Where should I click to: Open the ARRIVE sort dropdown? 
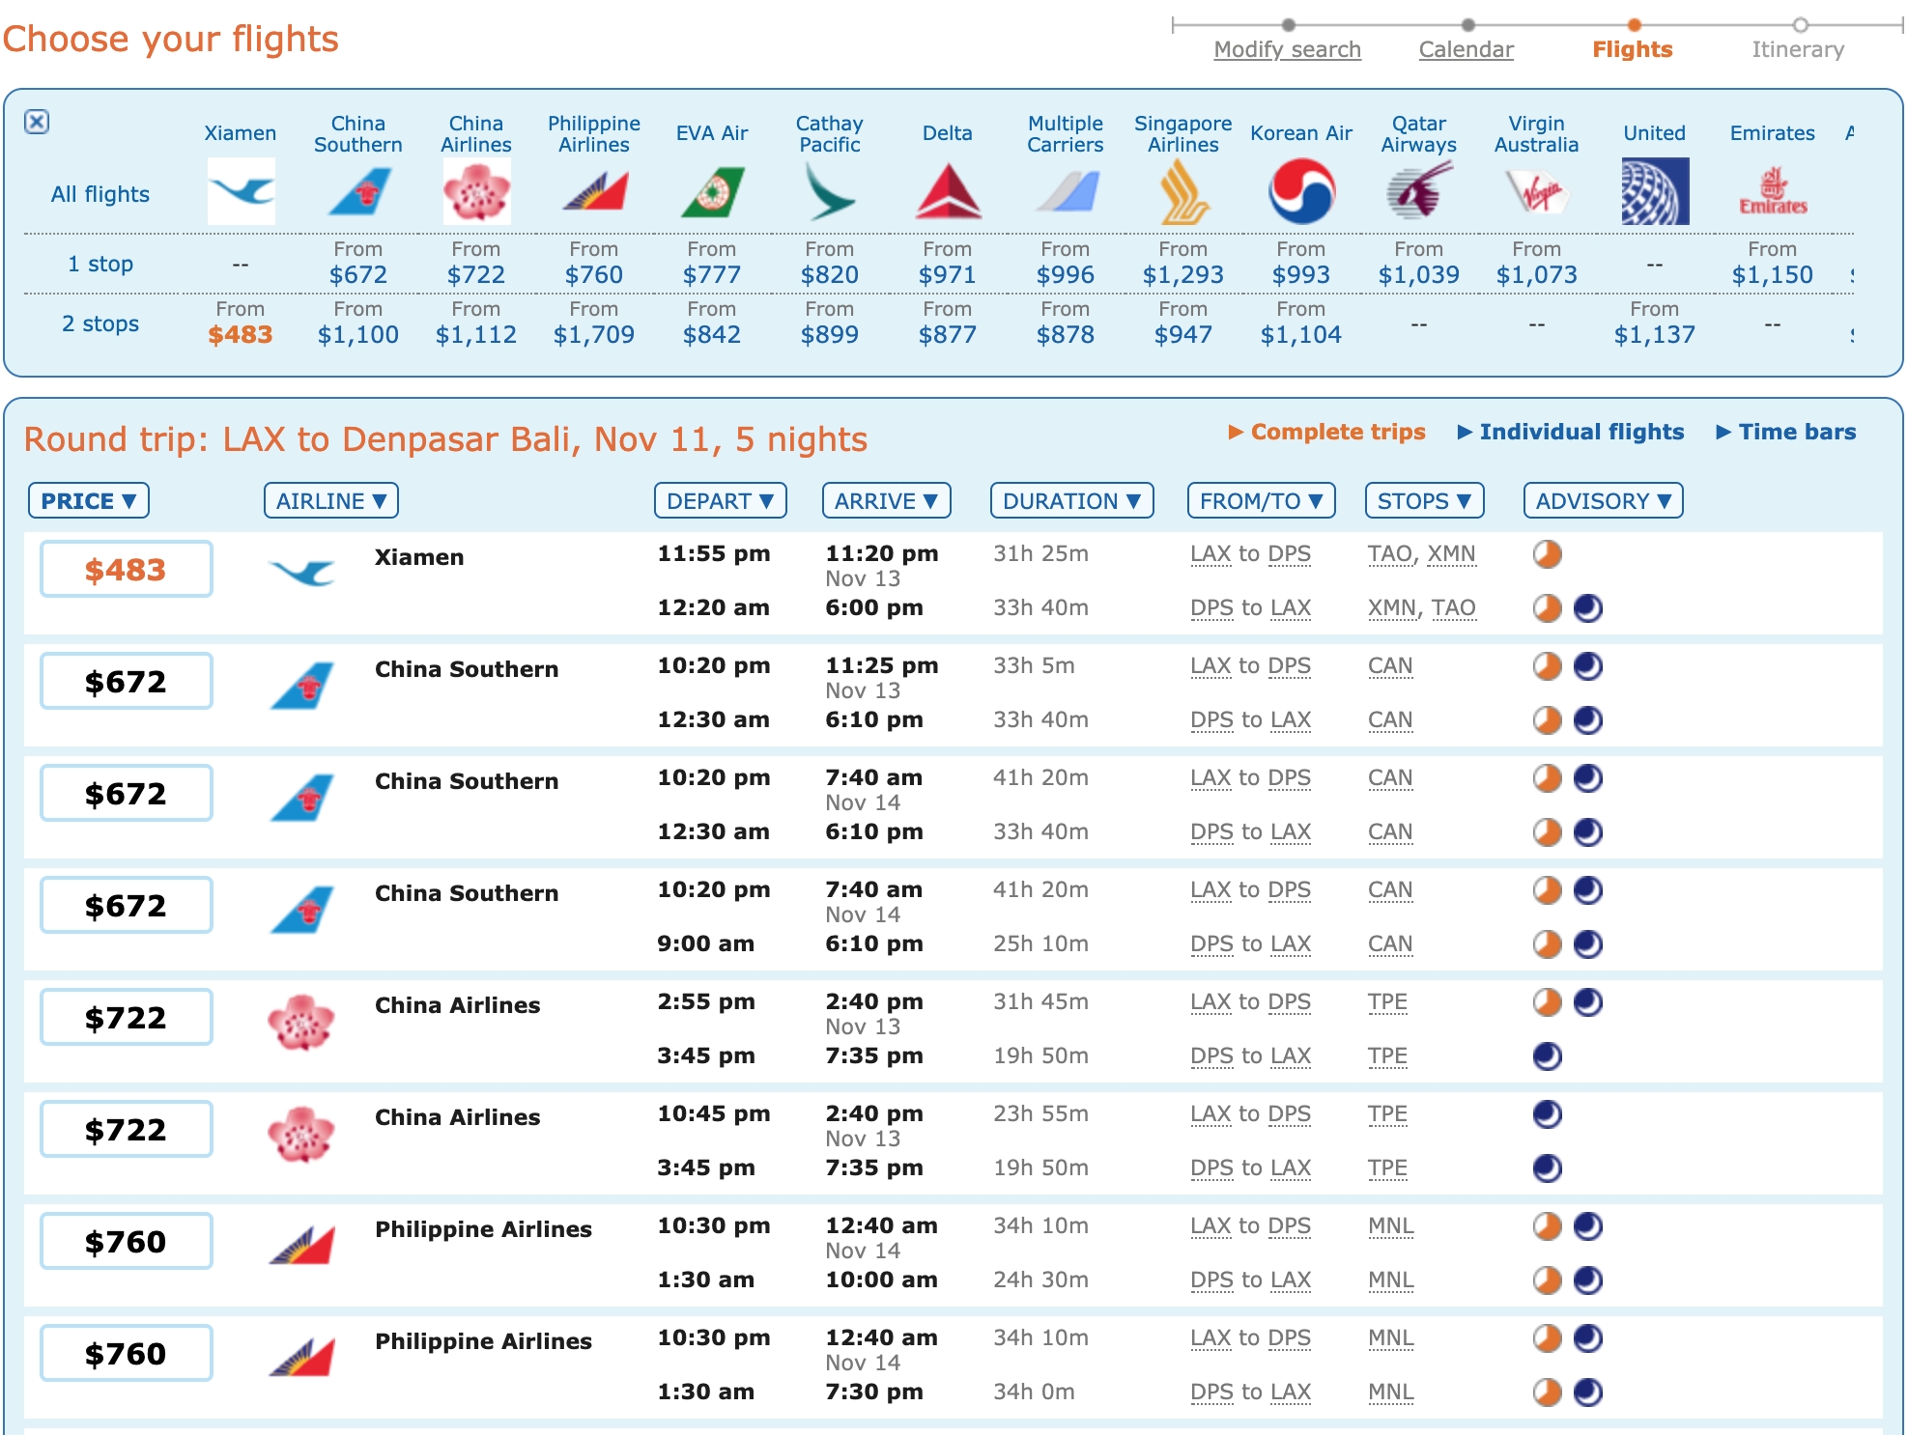tap(887, 500)
